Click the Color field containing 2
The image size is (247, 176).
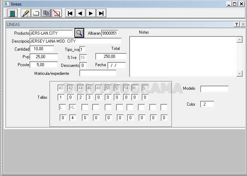tap(207, 104)
